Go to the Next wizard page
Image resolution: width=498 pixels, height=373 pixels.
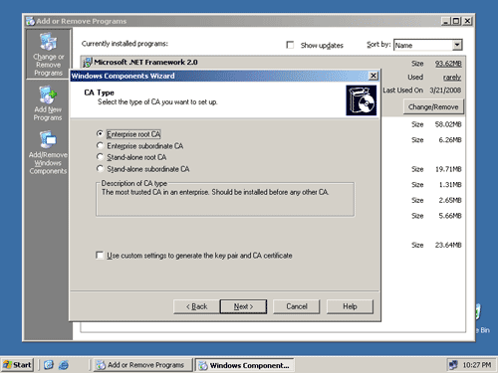pos(243,306)
